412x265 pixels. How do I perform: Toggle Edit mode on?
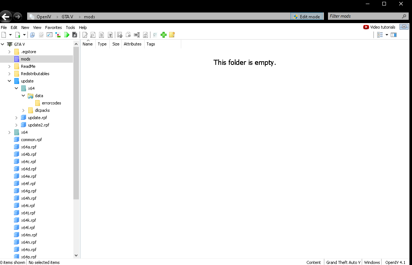click(x=307, y=16)
